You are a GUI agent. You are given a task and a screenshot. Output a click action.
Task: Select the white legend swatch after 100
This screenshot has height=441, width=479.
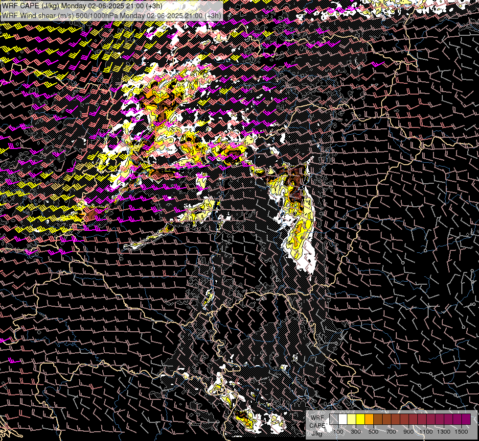(x=343, y=419)
